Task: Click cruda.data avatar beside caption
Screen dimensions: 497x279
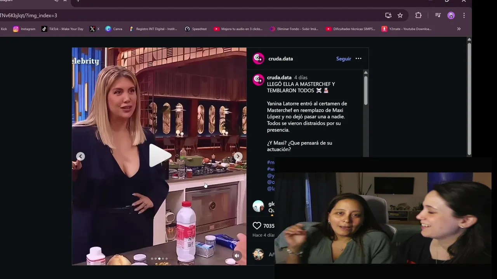Action: coord(258,80)
